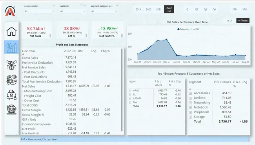The width and height of the screenshot is (255, 145).
Task: Click the GM % warning indicator icon
Action: 80,29
